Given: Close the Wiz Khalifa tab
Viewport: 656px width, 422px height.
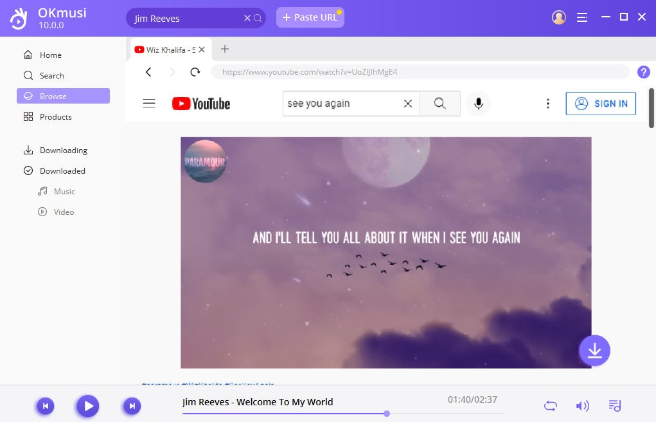Looking at the screenshot, I should tap(202, 50).
